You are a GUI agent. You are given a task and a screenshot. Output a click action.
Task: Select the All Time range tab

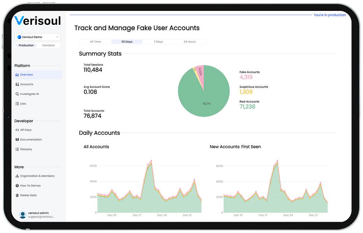95,42
